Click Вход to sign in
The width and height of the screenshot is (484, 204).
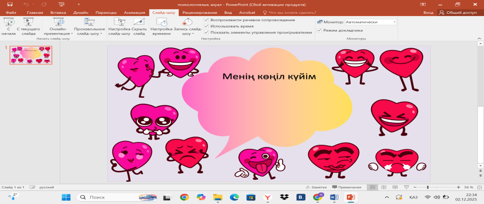pos(428,13)
